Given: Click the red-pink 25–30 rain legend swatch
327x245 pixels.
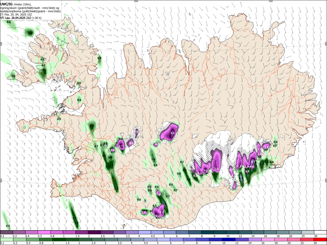Looking at the screenshot, I should point(307,240).
